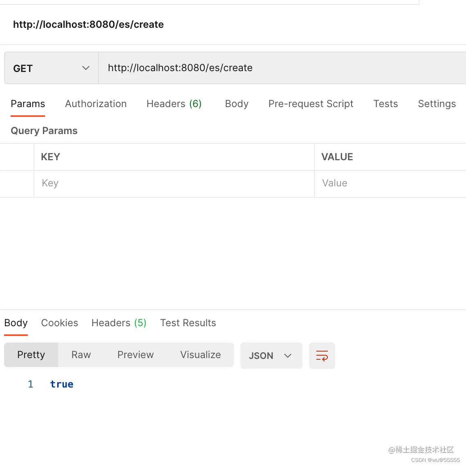
Task: Open the response Headers (5) tab
Action: tap(119, 323)
